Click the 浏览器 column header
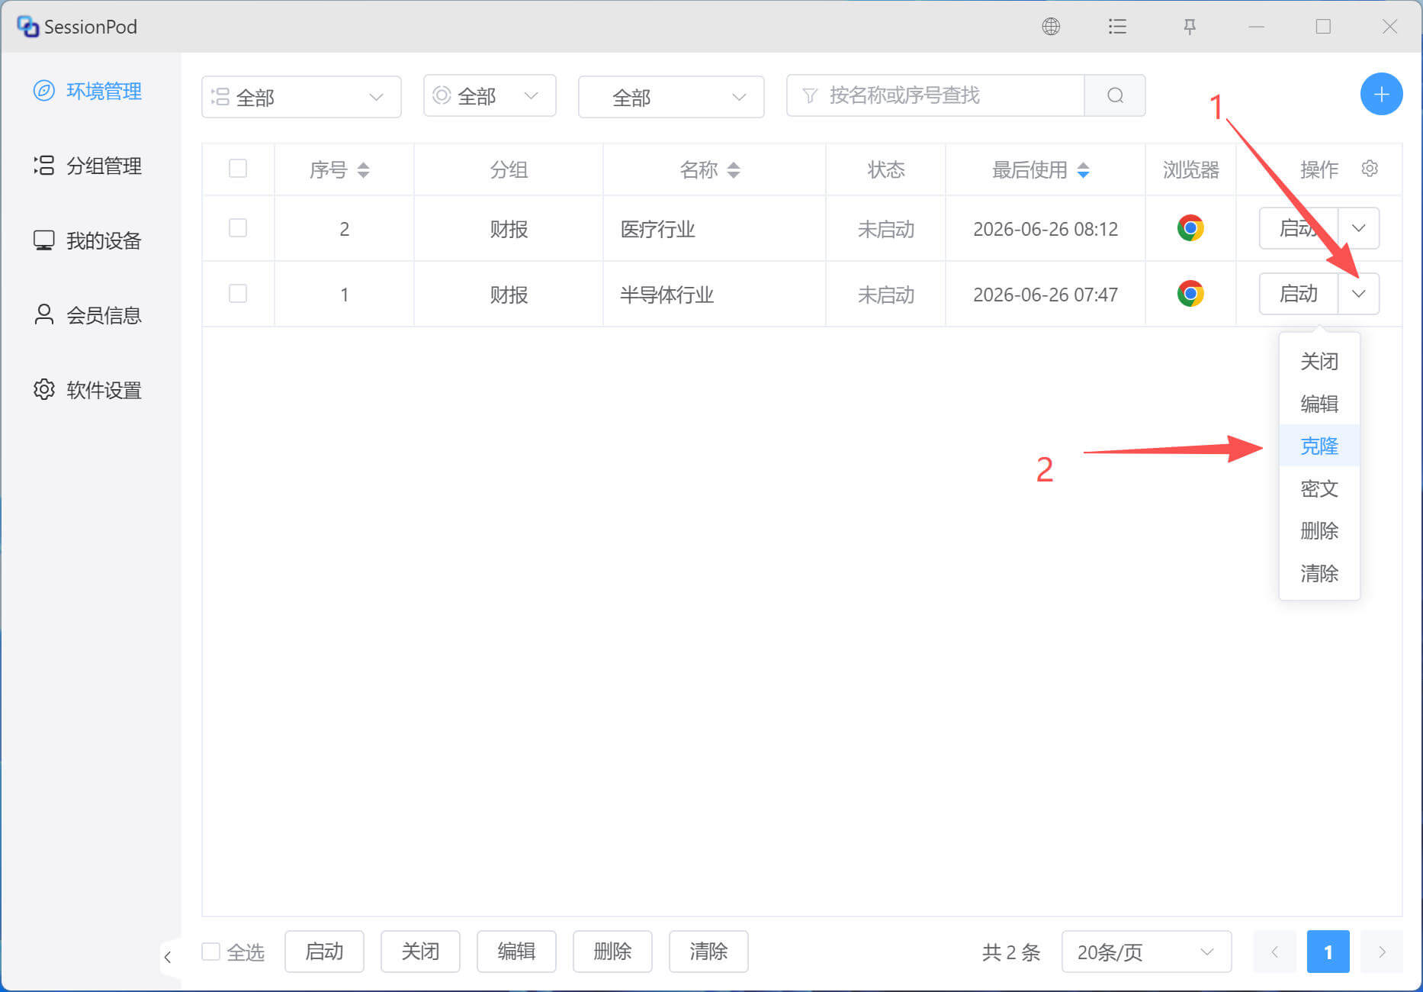This screenshot has width=1423, height=992. pyautogui.click(x=1190, y=169)
